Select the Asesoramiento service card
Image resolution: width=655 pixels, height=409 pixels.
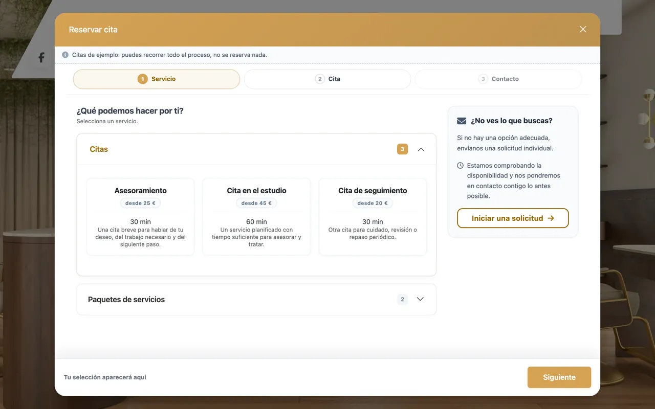coord(140,217)
